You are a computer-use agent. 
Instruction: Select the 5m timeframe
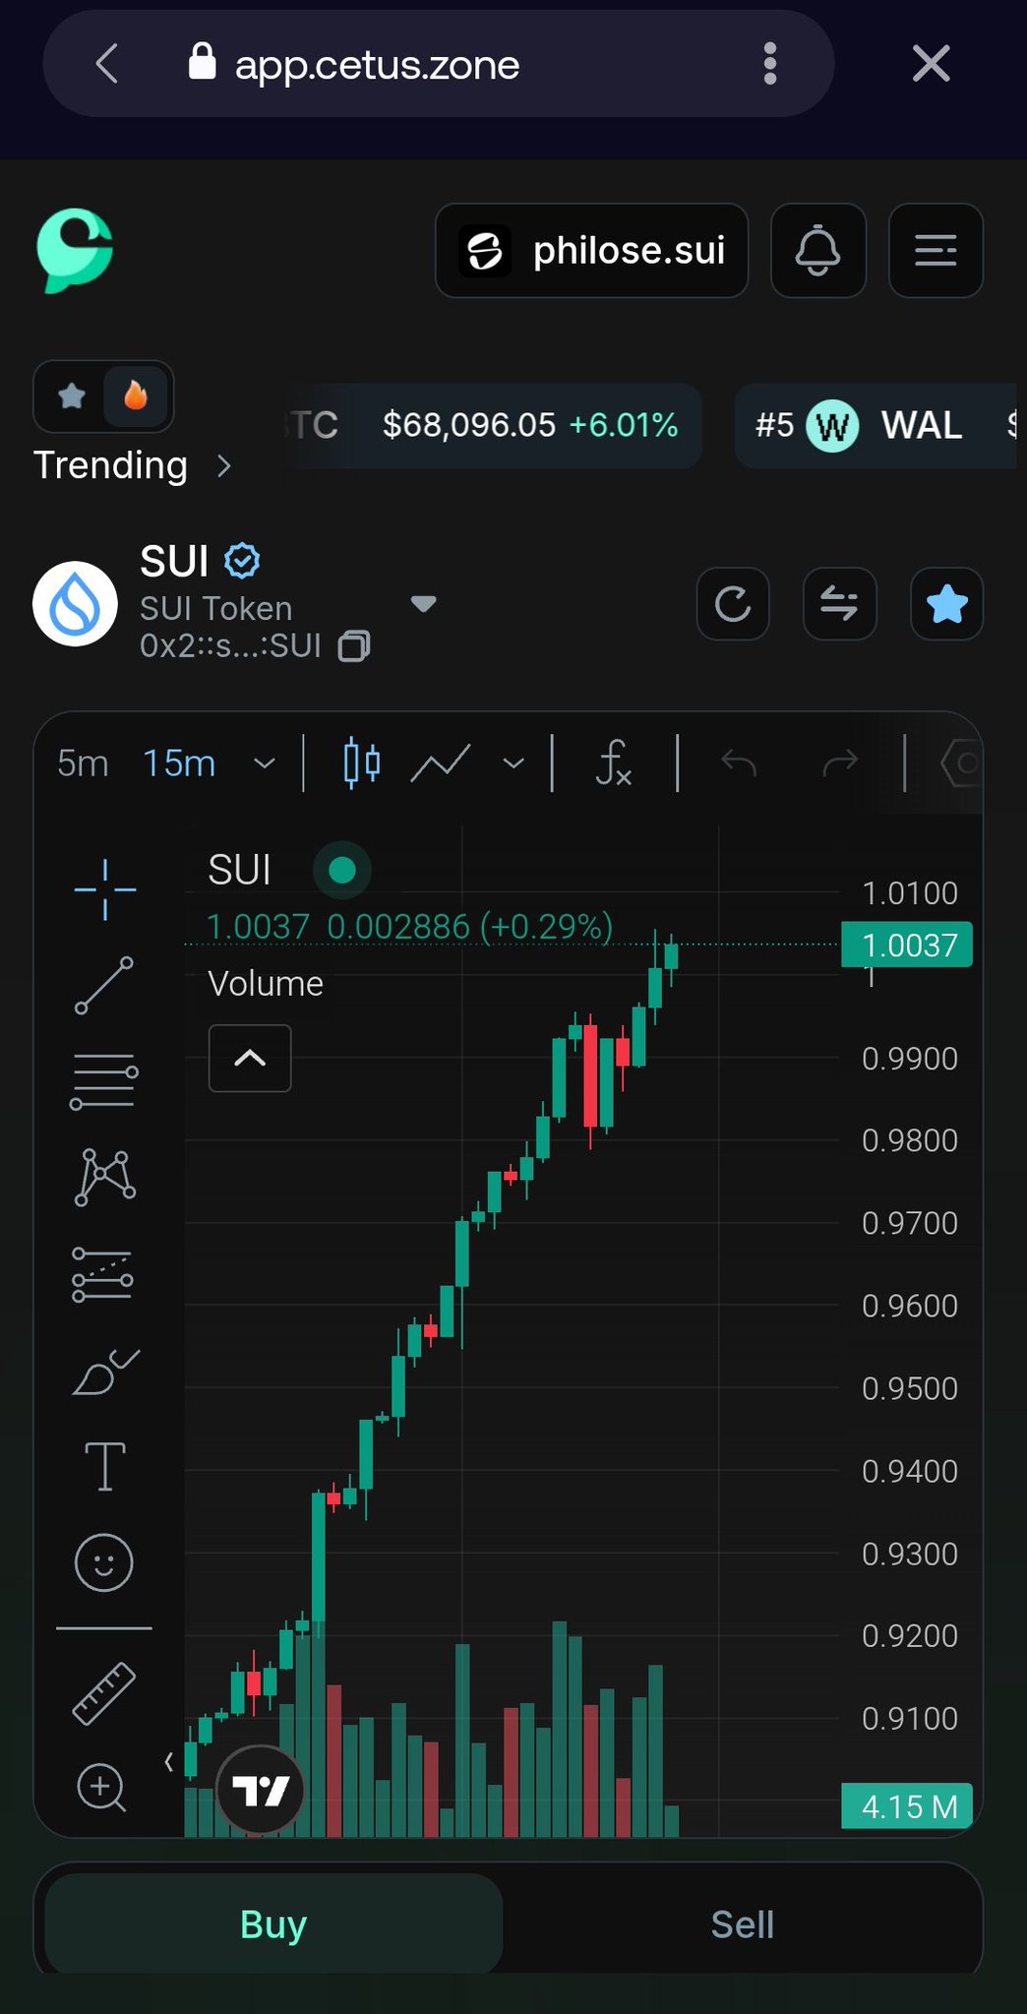(83, 763)
